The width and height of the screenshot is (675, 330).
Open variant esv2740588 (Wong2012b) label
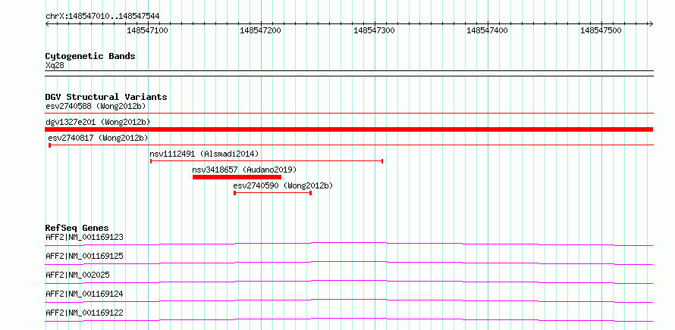(96, 106)
